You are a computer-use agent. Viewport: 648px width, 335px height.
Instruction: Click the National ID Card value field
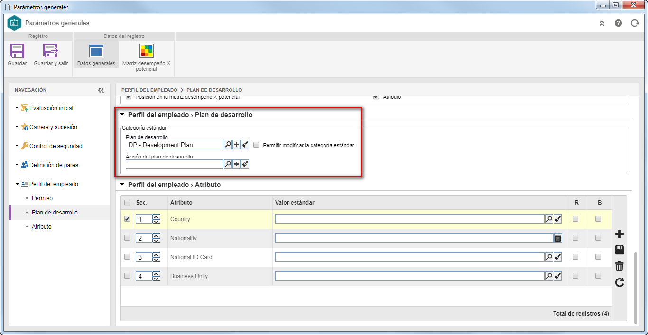[409, 257]
